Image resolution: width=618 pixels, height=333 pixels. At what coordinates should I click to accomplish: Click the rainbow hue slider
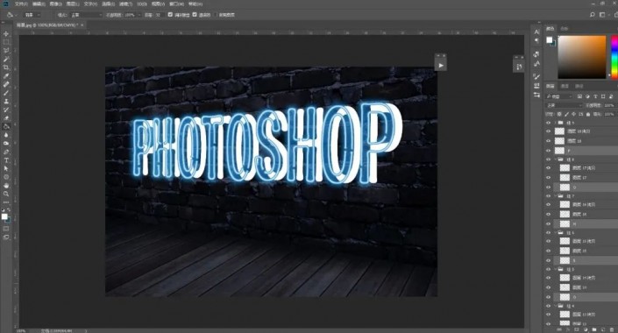tap(614, 57)
